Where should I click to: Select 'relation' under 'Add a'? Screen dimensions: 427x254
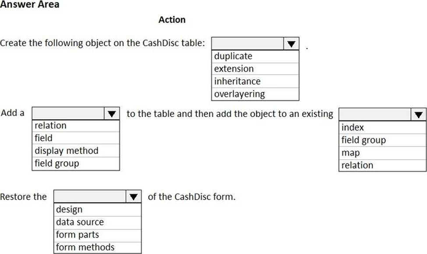[76, 125]
